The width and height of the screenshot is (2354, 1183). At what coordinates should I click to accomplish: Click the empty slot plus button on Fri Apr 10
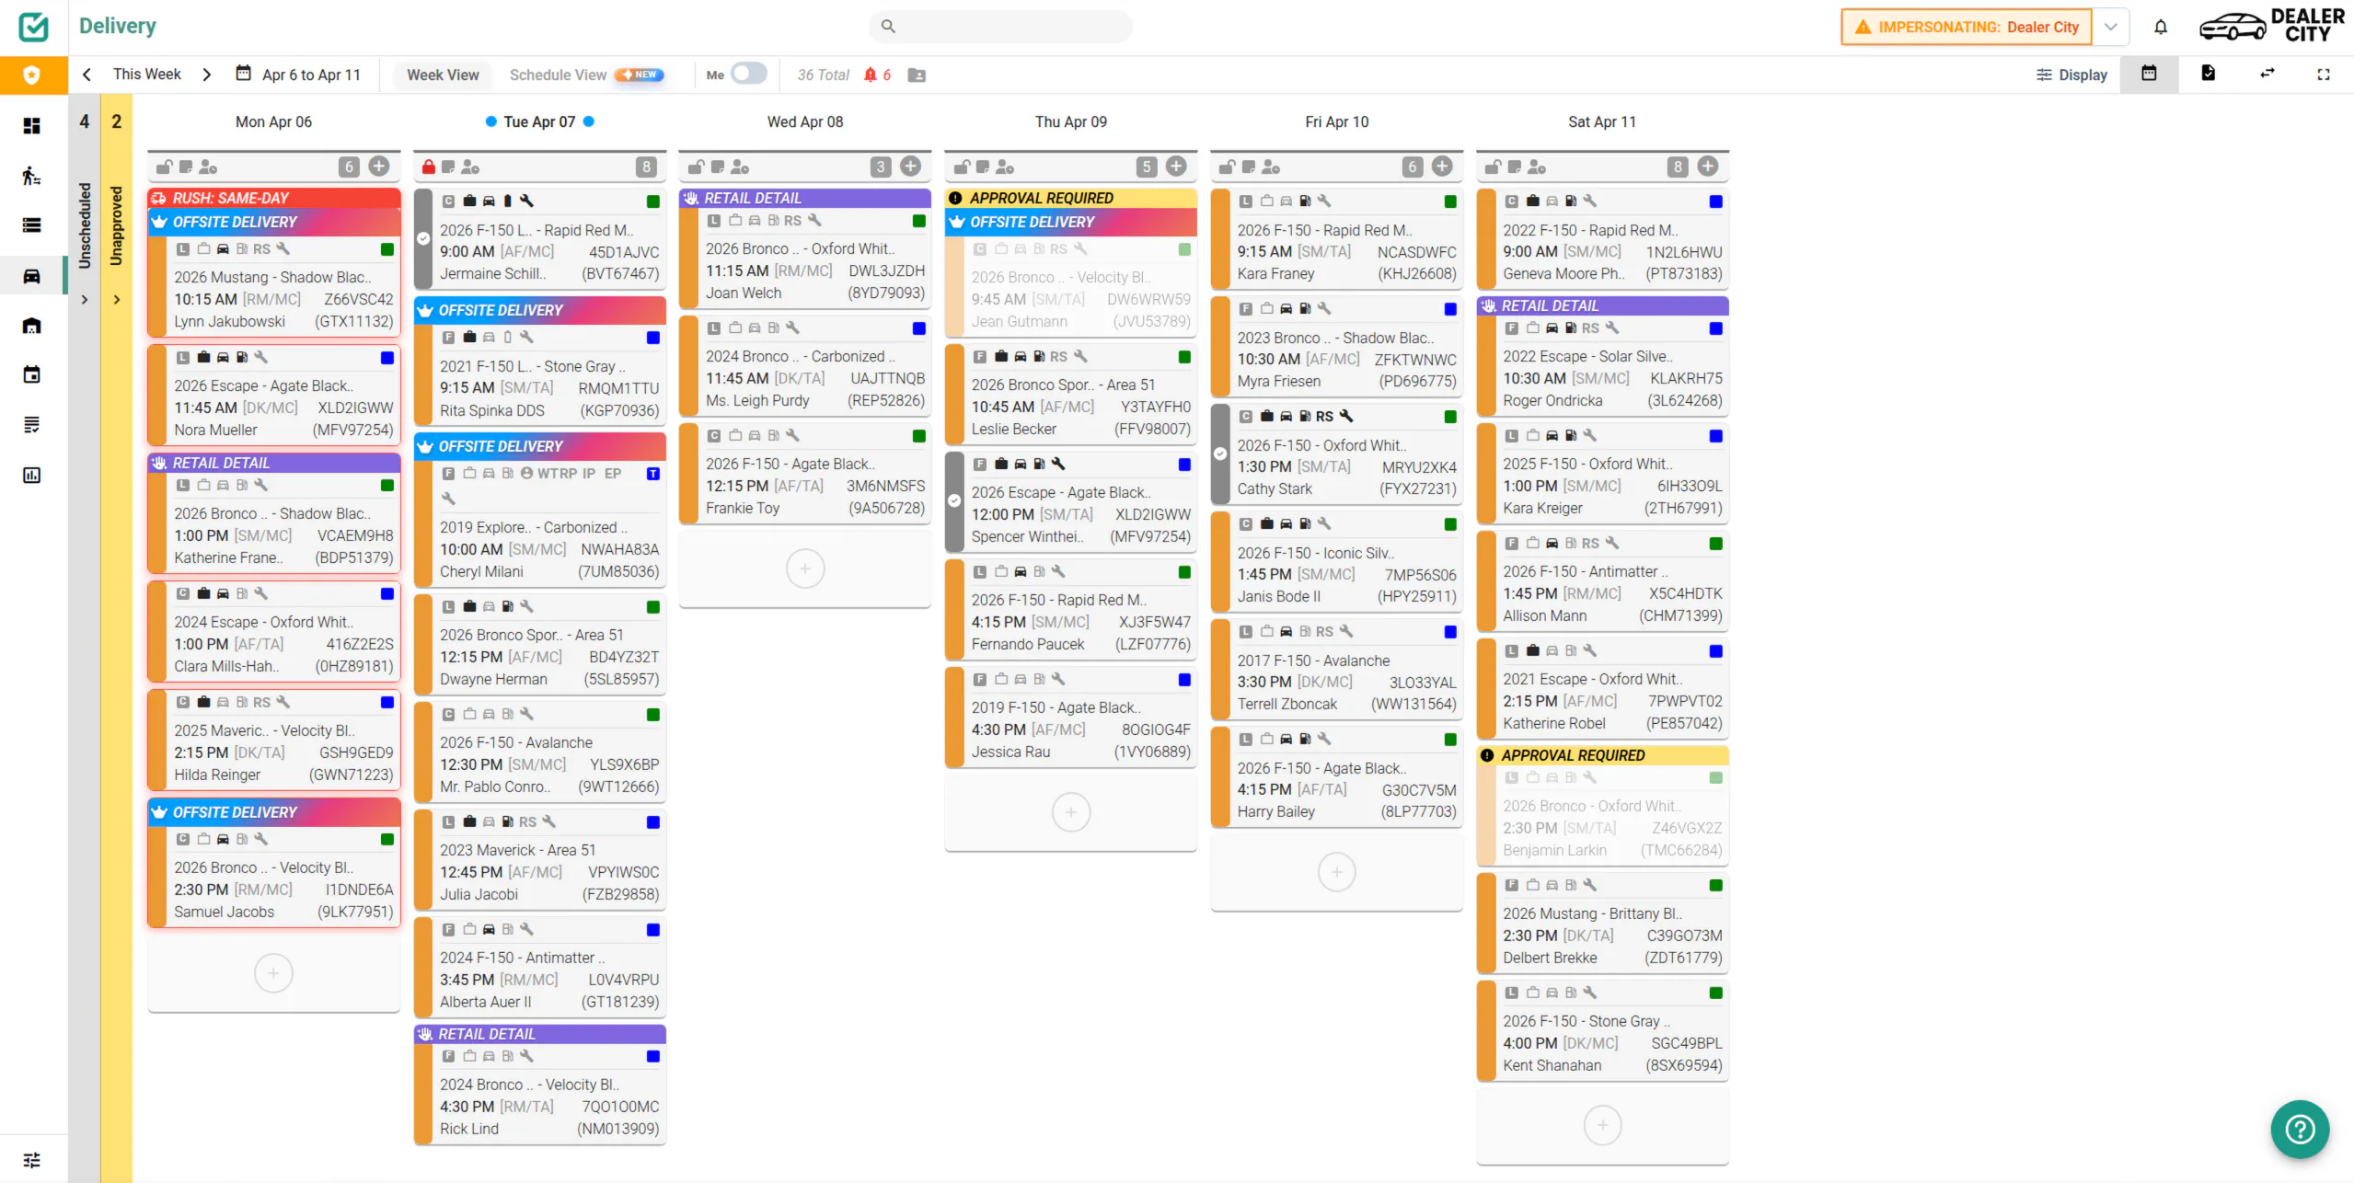(x=1336, y=871)
